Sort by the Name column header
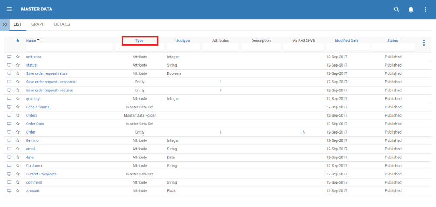436x207 pixels. (31, 40)
